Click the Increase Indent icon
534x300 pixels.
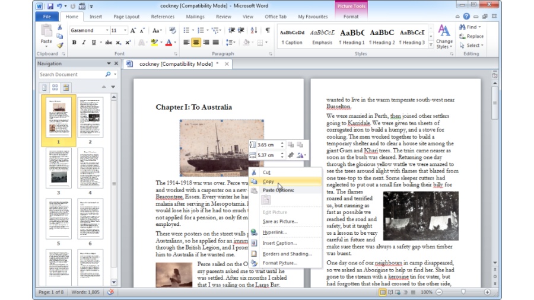(x=241, y=31)
